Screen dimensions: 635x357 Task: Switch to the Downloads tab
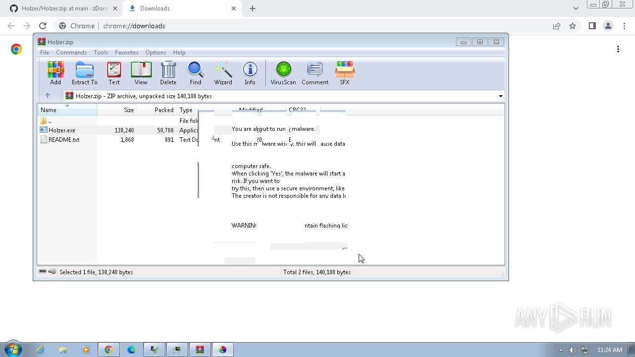tap(181, 8)
